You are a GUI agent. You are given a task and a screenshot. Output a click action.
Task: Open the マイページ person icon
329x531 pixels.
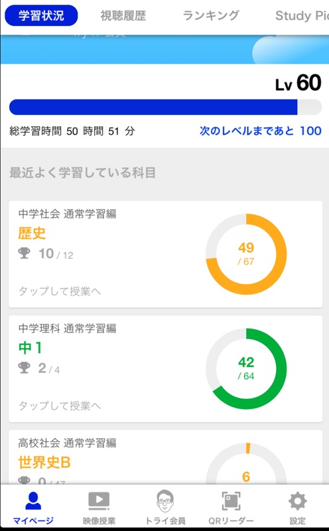point(33,501)
